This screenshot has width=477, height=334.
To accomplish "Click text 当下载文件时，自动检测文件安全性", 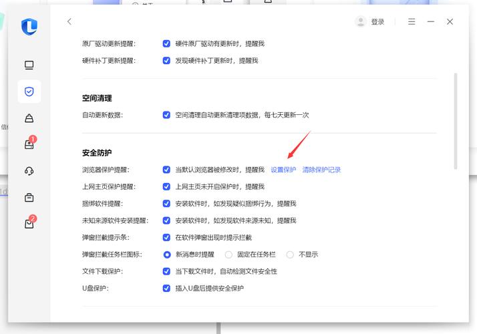I will pyautogui.click(x=226, y=271).
